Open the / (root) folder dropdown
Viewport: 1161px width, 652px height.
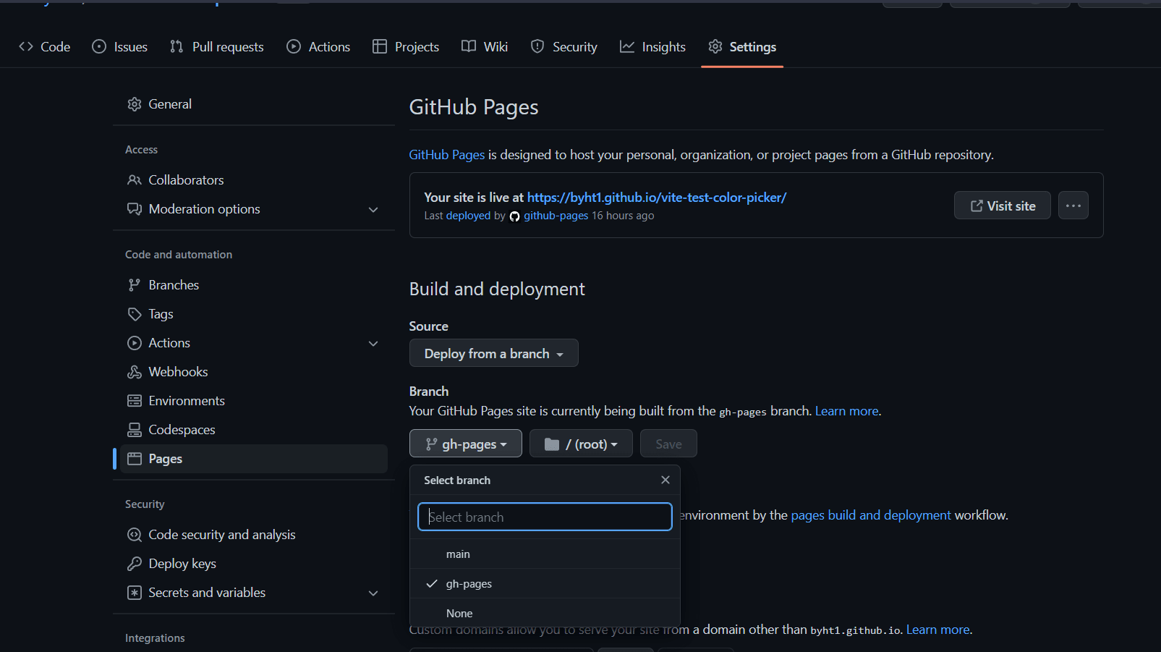pos(581,444)
